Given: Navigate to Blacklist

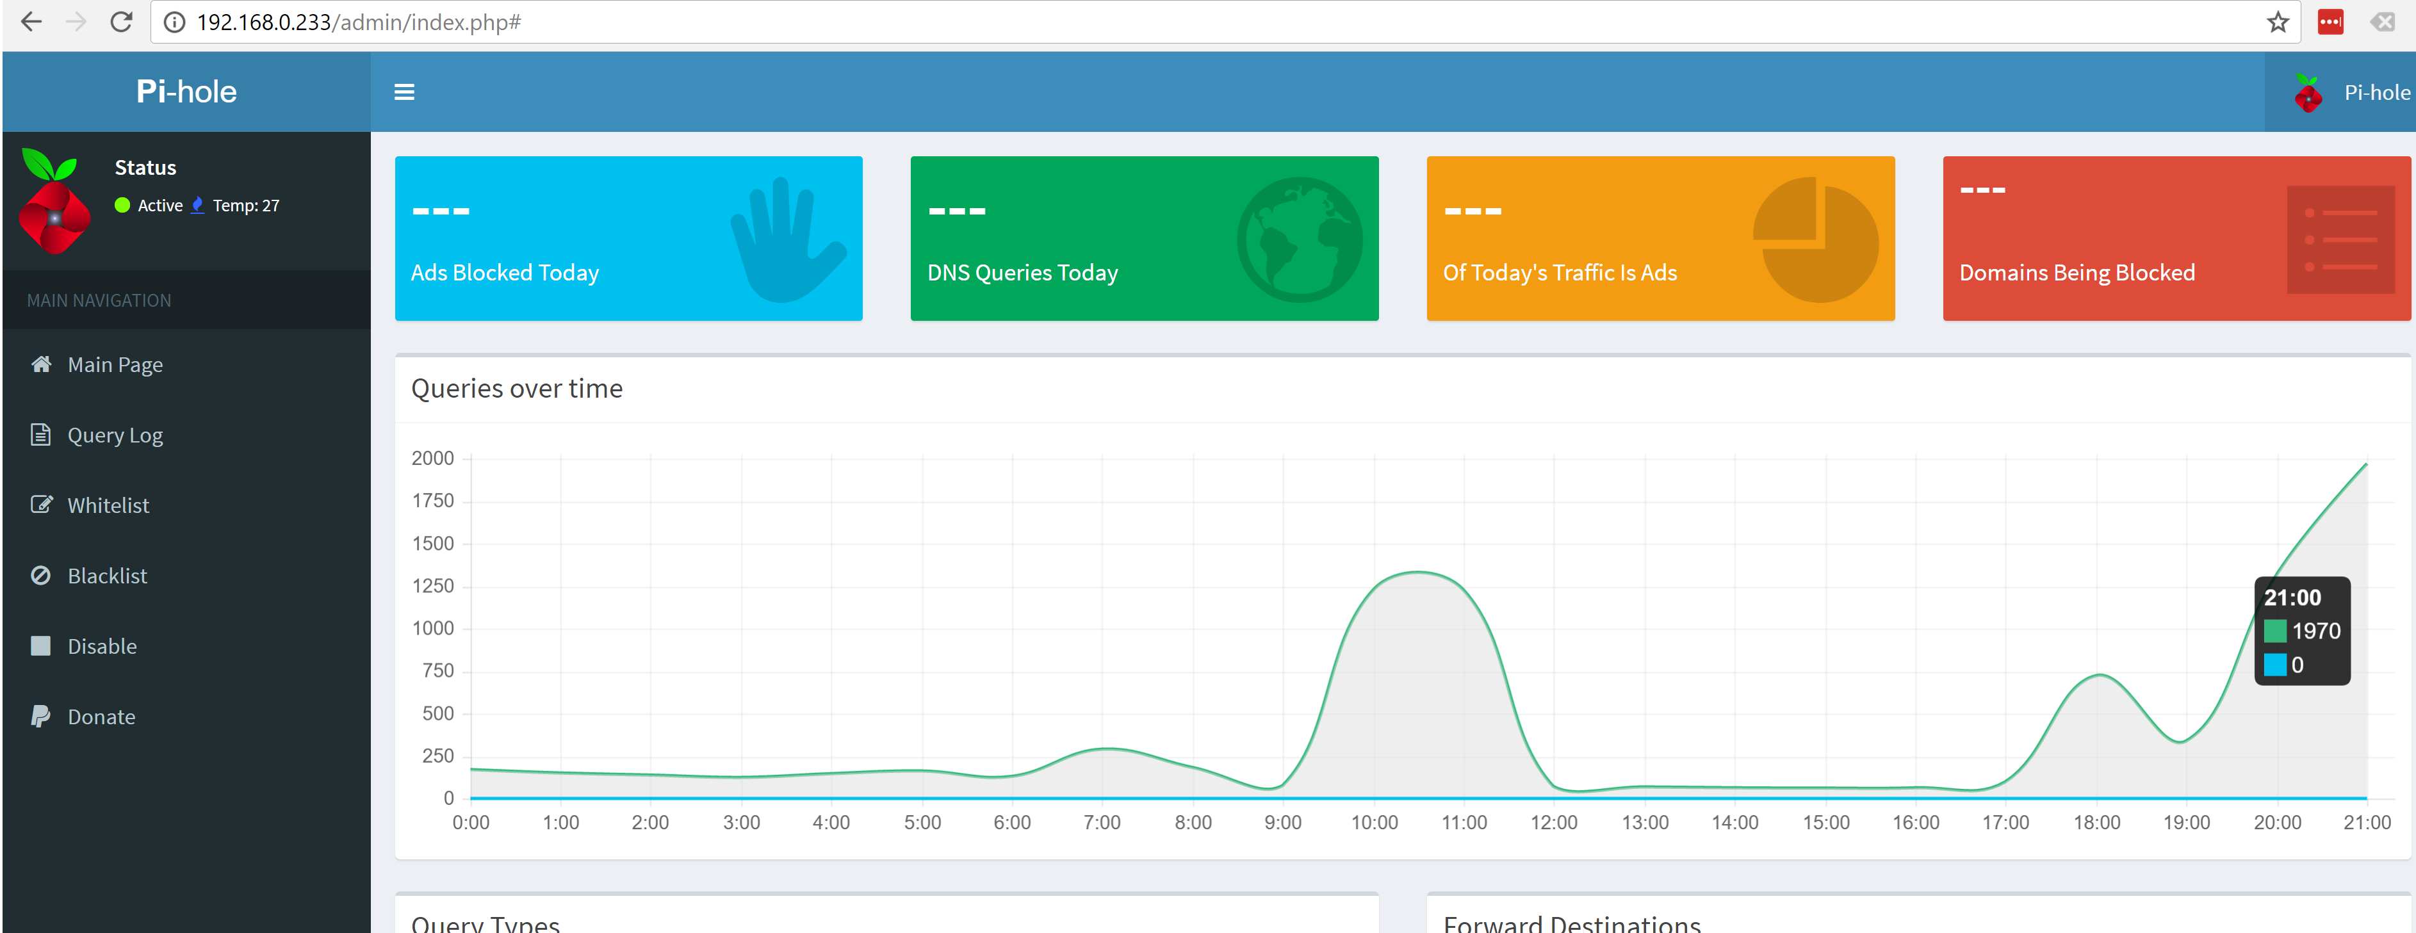Looking at the screenshot, I should pyautogui.click(x=186, y=575).
